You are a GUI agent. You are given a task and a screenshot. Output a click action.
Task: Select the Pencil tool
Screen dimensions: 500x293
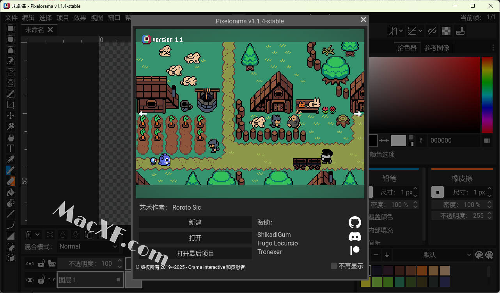[11, 170]
